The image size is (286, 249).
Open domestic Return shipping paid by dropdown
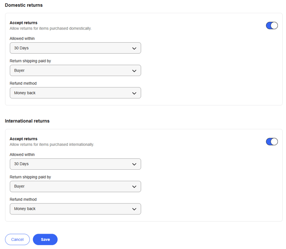coord(75,70)
